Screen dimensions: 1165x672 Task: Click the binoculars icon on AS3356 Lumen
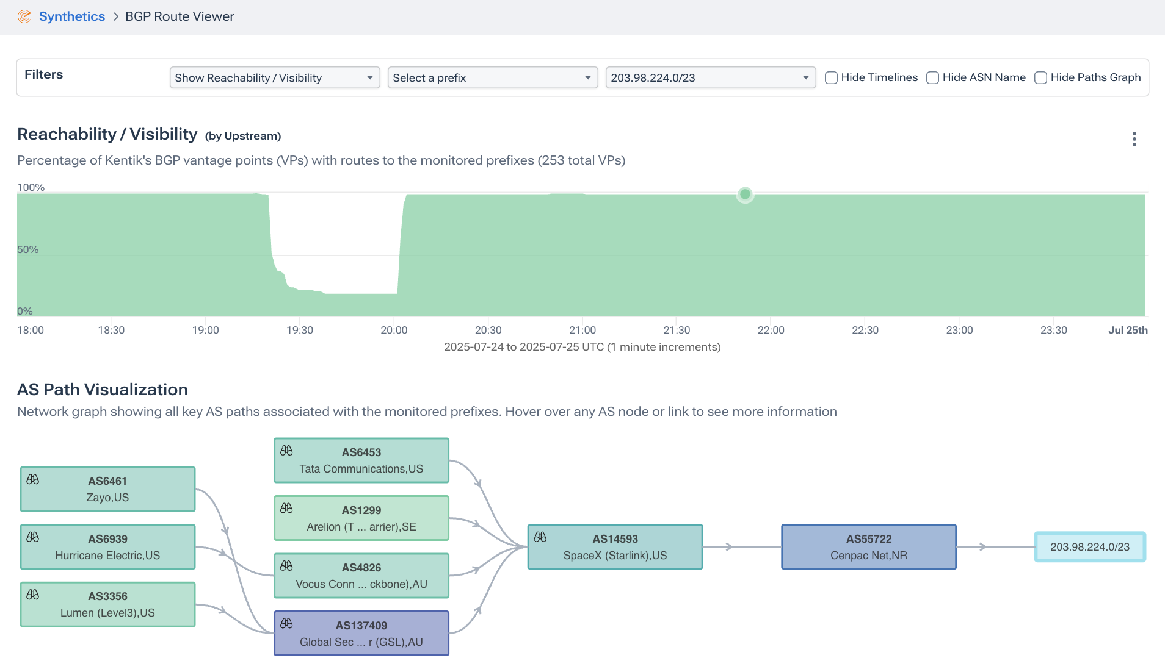click(33, 595)
